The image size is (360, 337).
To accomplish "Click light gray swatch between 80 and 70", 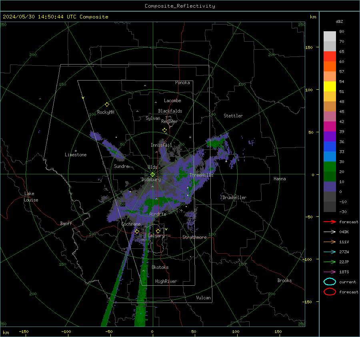I will 330,36.
